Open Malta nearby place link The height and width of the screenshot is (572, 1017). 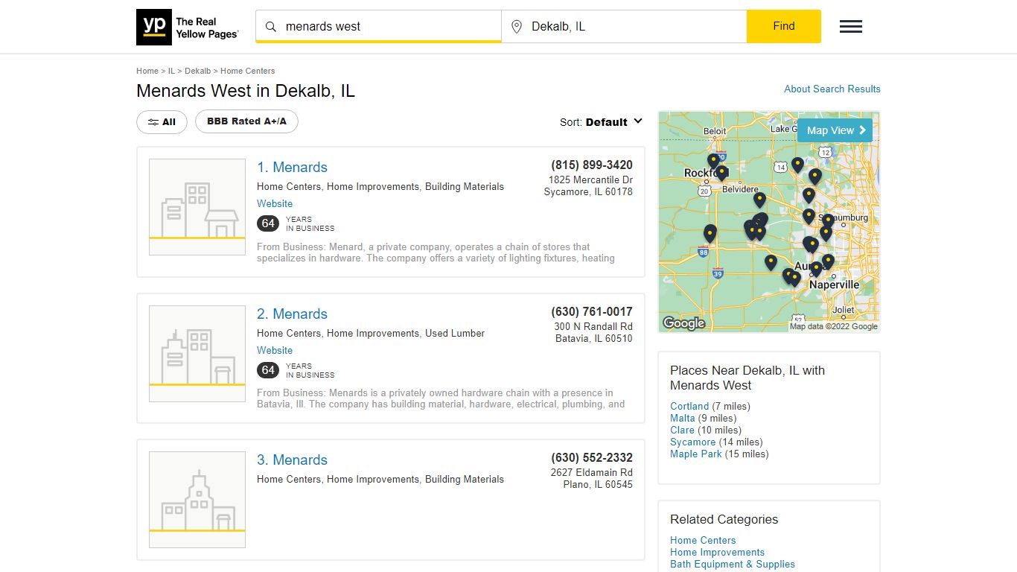[x=683, y=418]
